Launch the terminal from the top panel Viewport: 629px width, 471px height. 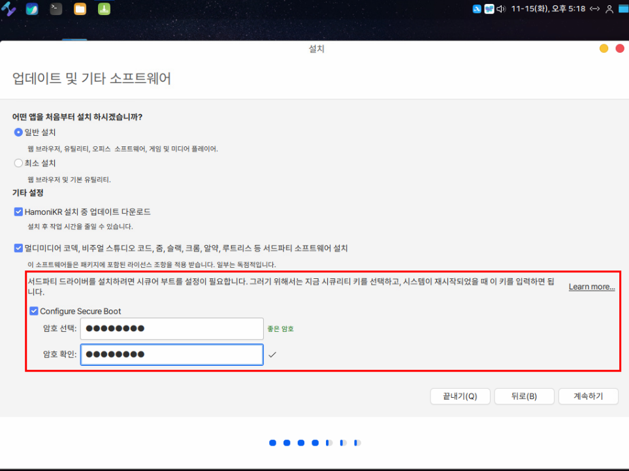tap(56, 9)
